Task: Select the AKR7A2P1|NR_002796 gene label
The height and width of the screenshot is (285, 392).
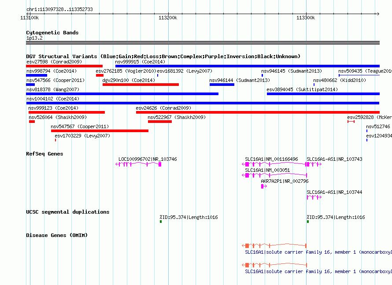Action: coord(285,181)
